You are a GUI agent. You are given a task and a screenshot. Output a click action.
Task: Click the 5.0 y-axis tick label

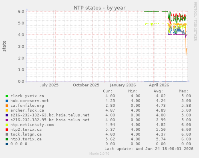[21, 23]
